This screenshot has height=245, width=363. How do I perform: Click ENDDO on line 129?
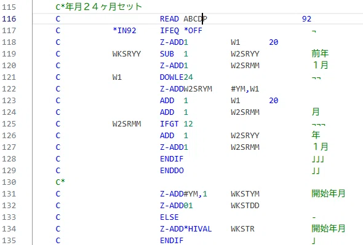172,170
